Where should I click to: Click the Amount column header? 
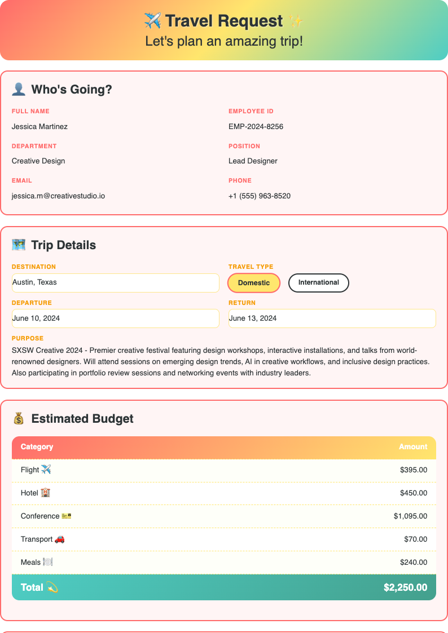[413, 446]
